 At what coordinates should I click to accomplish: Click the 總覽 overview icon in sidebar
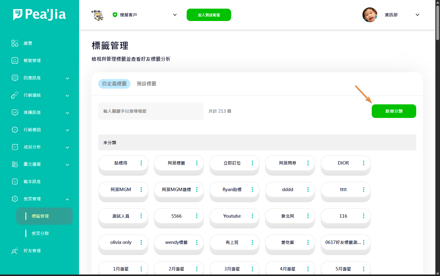coord(15,43)
